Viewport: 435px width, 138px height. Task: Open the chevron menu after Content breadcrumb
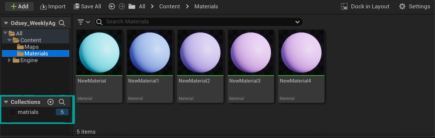[x=187, y=6]
